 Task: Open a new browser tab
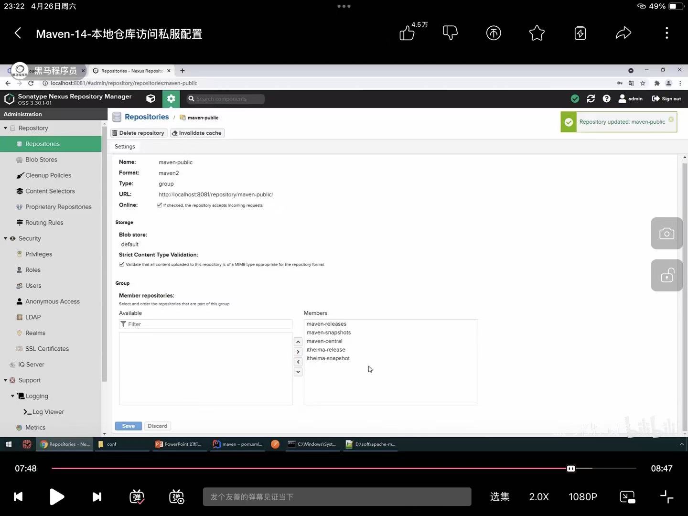tap(182, 71)
